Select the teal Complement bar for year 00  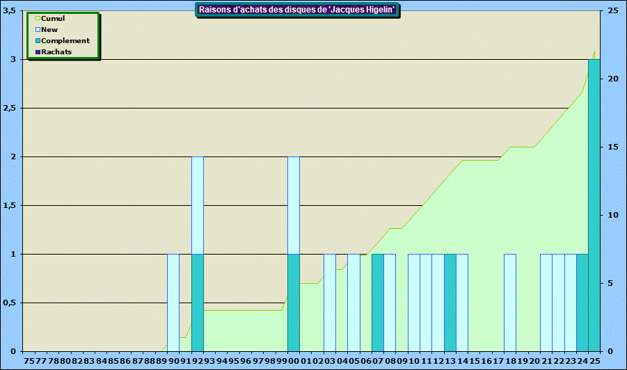pos(294,303)
